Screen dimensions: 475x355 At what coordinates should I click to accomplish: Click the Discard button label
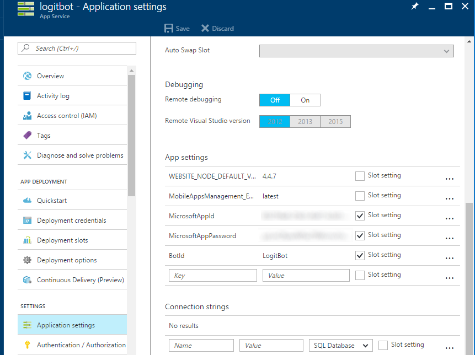[x=223, y=29]
